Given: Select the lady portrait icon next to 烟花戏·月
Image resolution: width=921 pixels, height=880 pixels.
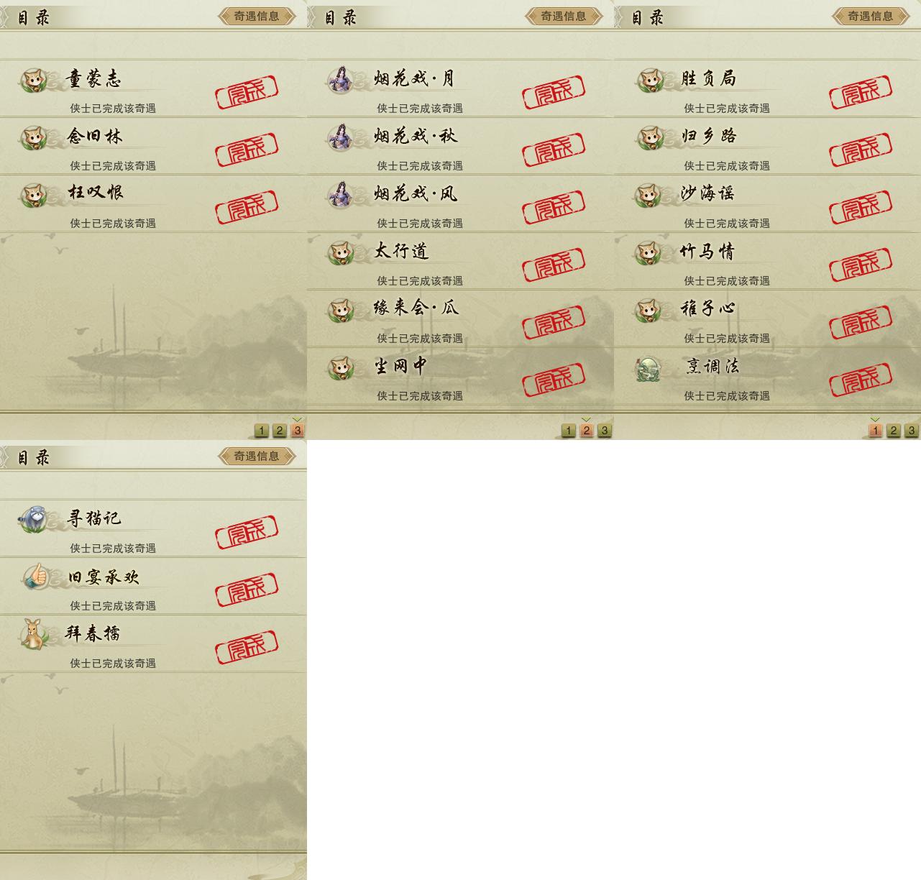Looking at the screenshot, I should [340, 80].
